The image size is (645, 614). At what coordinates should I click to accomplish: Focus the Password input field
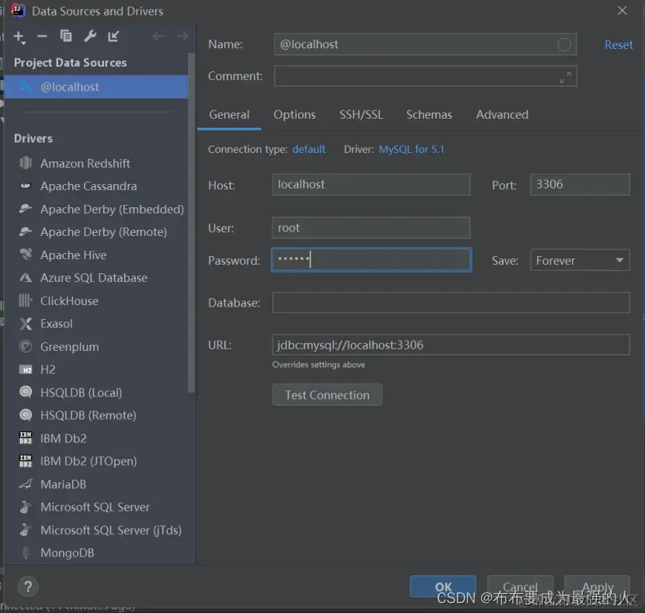371,260
